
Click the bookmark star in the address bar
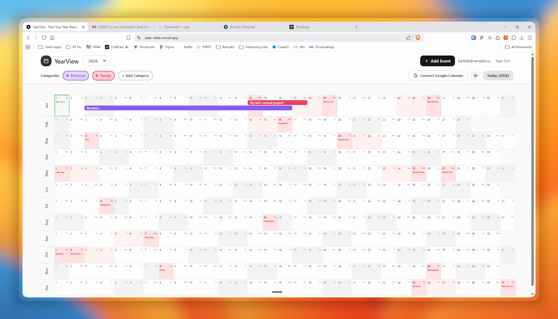pos(128,38)
